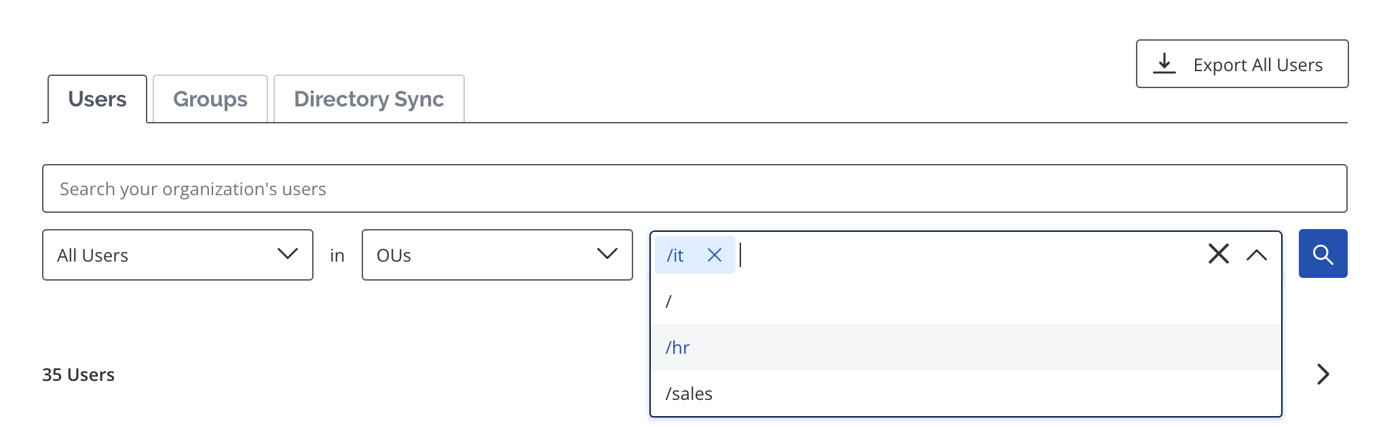The image size is (1383, 427).
Task: Select the /it tag label
Action: [x=675, y=255]
